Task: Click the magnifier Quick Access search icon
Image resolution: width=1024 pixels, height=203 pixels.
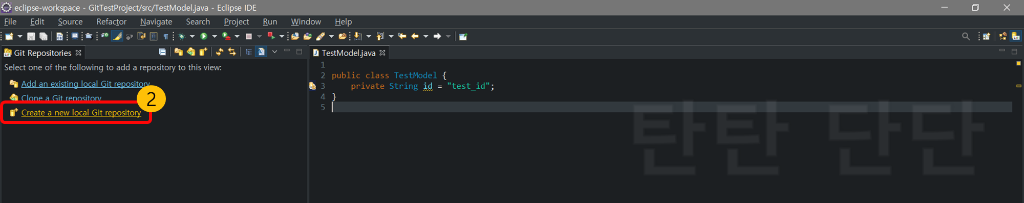Action: pyautogui.click(x=966, y=36)
